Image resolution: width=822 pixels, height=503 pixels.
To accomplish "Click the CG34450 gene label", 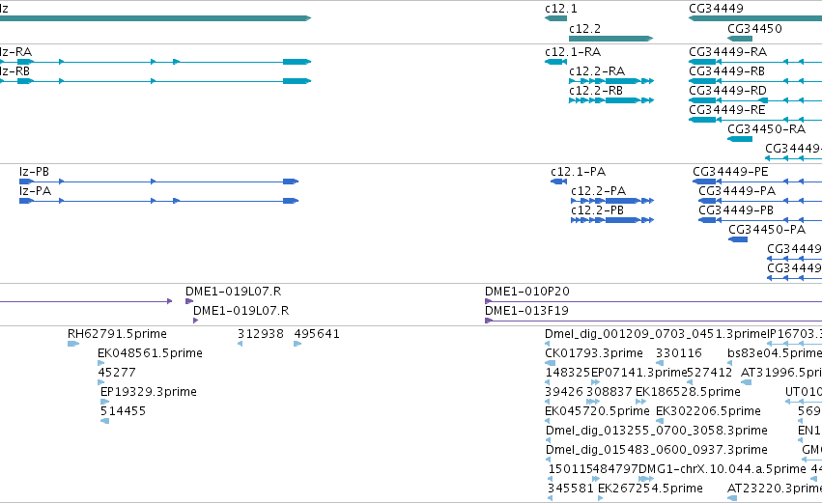I will click(x=754, y=29).
